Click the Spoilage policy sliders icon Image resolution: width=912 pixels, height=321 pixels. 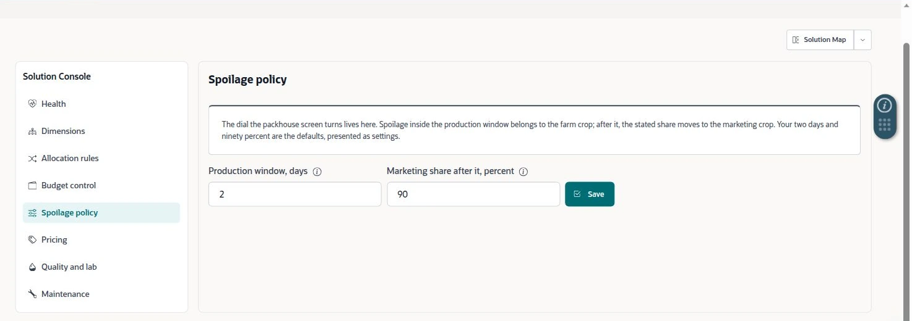[x=33, y=212]
